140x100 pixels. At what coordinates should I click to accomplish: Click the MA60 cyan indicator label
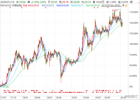coord(77,6)
